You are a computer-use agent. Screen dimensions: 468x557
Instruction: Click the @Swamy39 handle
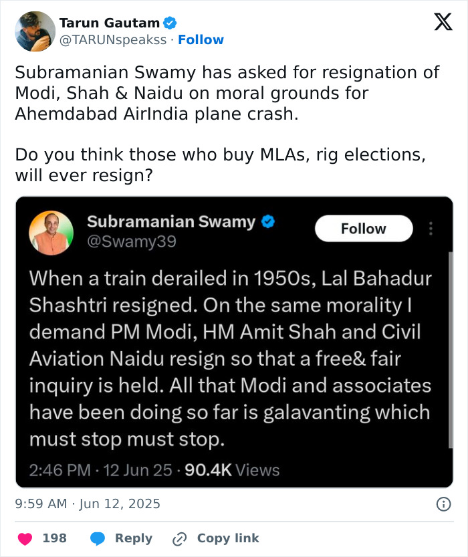[x=132, y=241]
